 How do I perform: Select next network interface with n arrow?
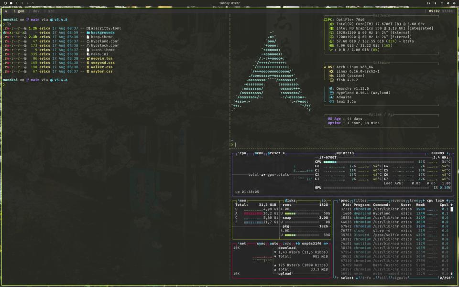(326, 244)
